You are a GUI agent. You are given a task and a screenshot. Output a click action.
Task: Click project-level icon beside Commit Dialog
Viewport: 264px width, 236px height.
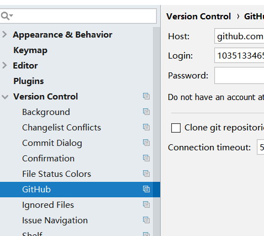click(x=146, y=143)
